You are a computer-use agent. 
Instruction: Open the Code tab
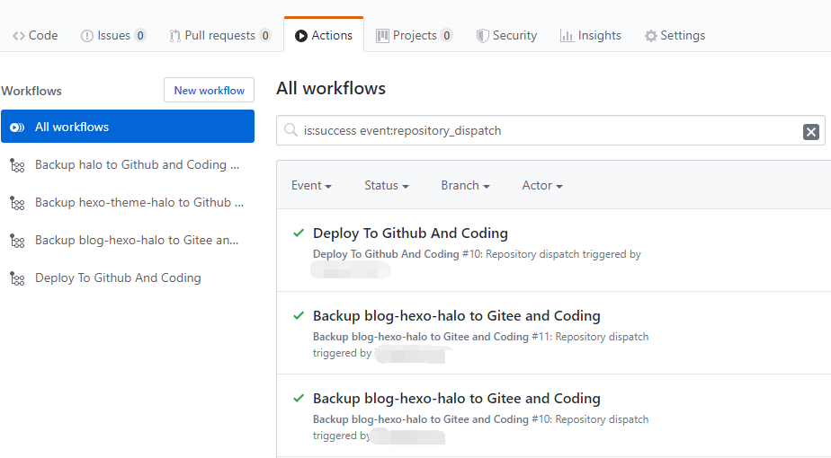(35, 36)
